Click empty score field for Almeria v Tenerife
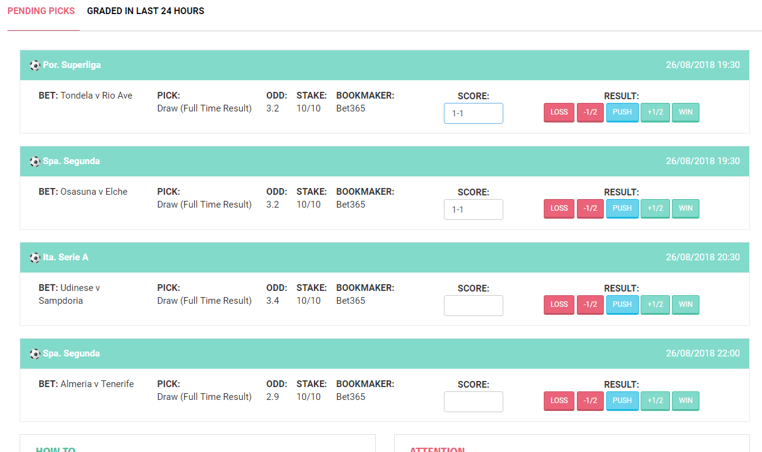Screen dimensions: 762x452 coord(473,402)
